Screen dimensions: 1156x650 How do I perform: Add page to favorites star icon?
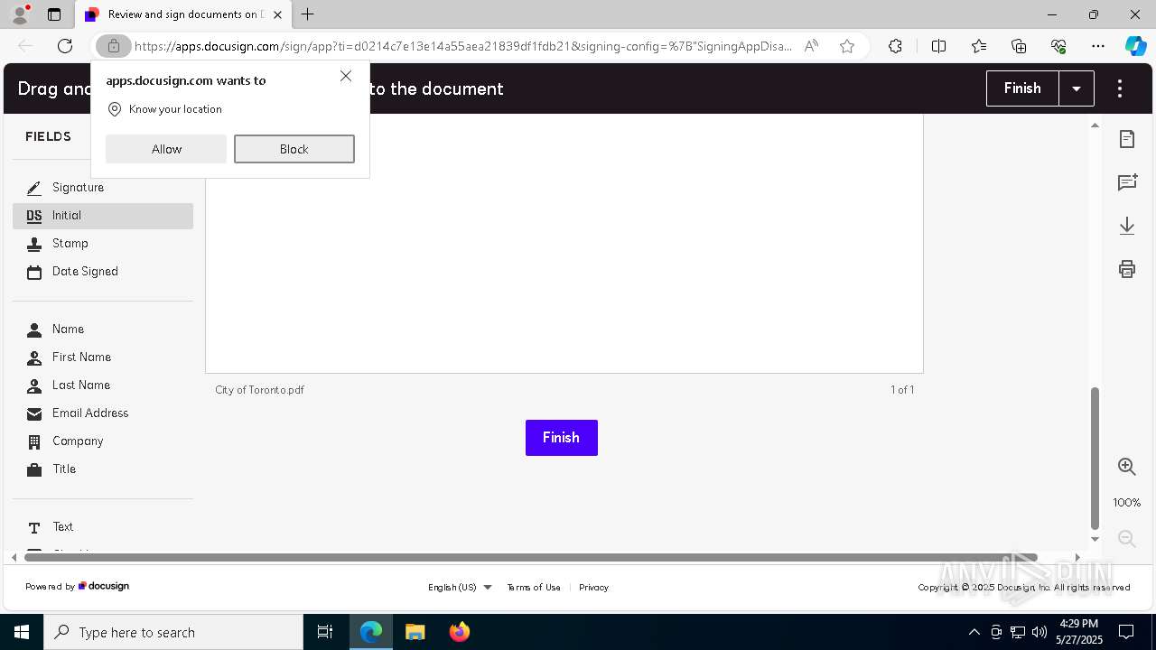tap(847, 46)
